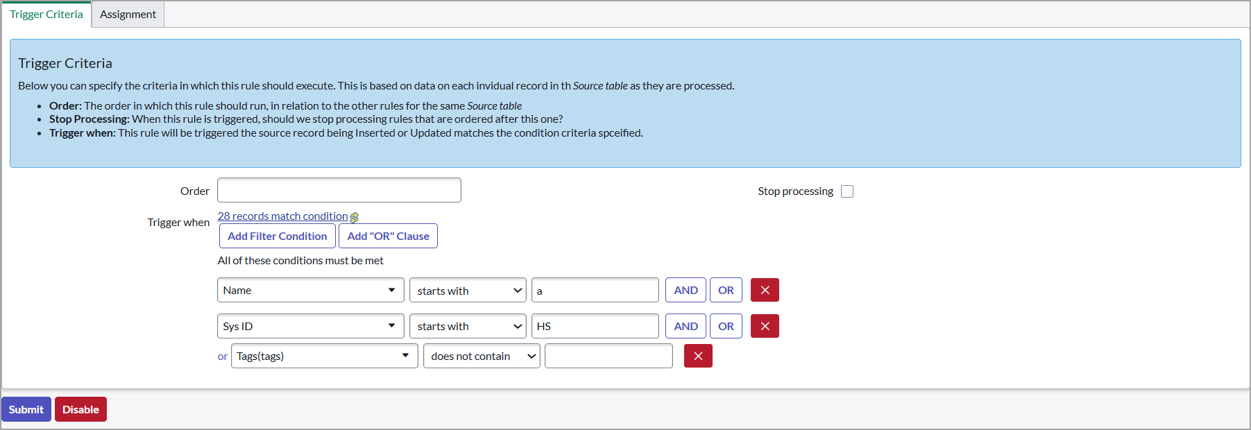This screenshot has height=430, width=1251.
Task: Remove the Sys ID condition row
Action: 765,326
